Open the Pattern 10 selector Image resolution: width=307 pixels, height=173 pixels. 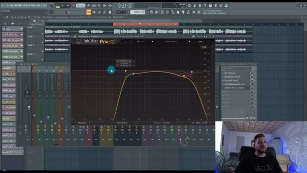pyautogui.click(x=138, y=12)
